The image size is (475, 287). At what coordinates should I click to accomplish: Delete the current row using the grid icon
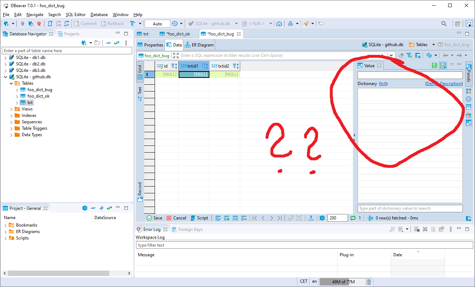[x=244, y=218]
